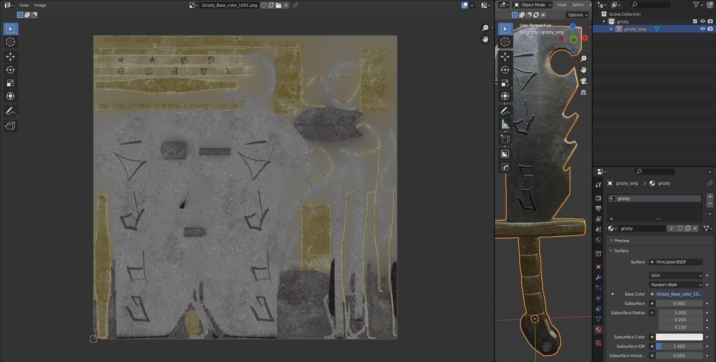The height and width of the screenshot is (362, 716).
Task: Click the Subsurface IOR 1.400 slider
Action: pos(679,346)
